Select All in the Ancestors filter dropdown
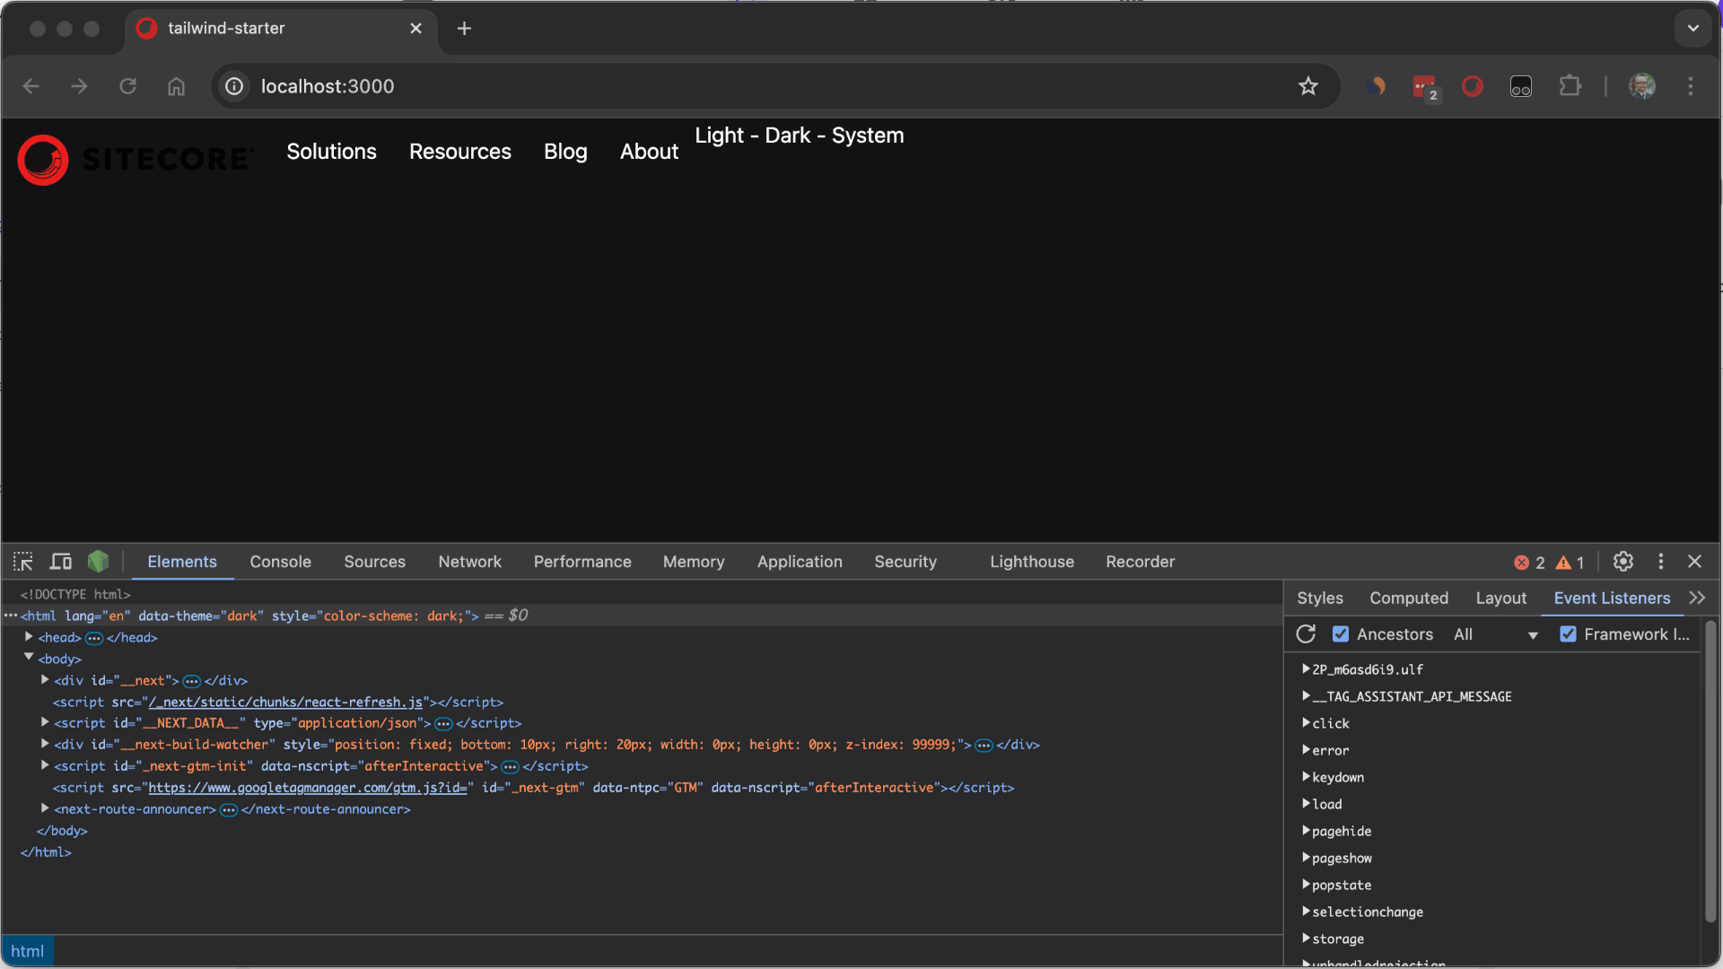 pos(1493,634)
